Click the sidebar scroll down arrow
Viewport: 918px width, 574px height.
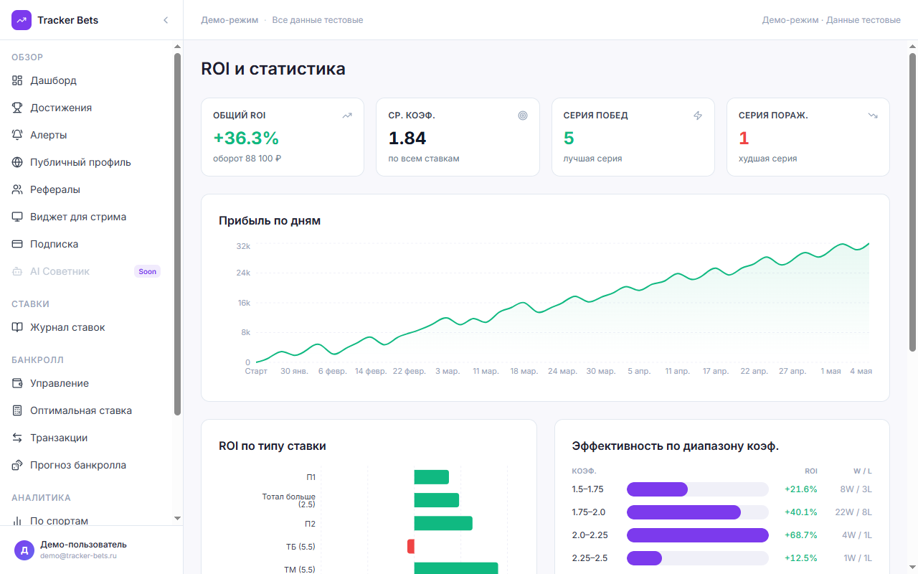point(177,518)
